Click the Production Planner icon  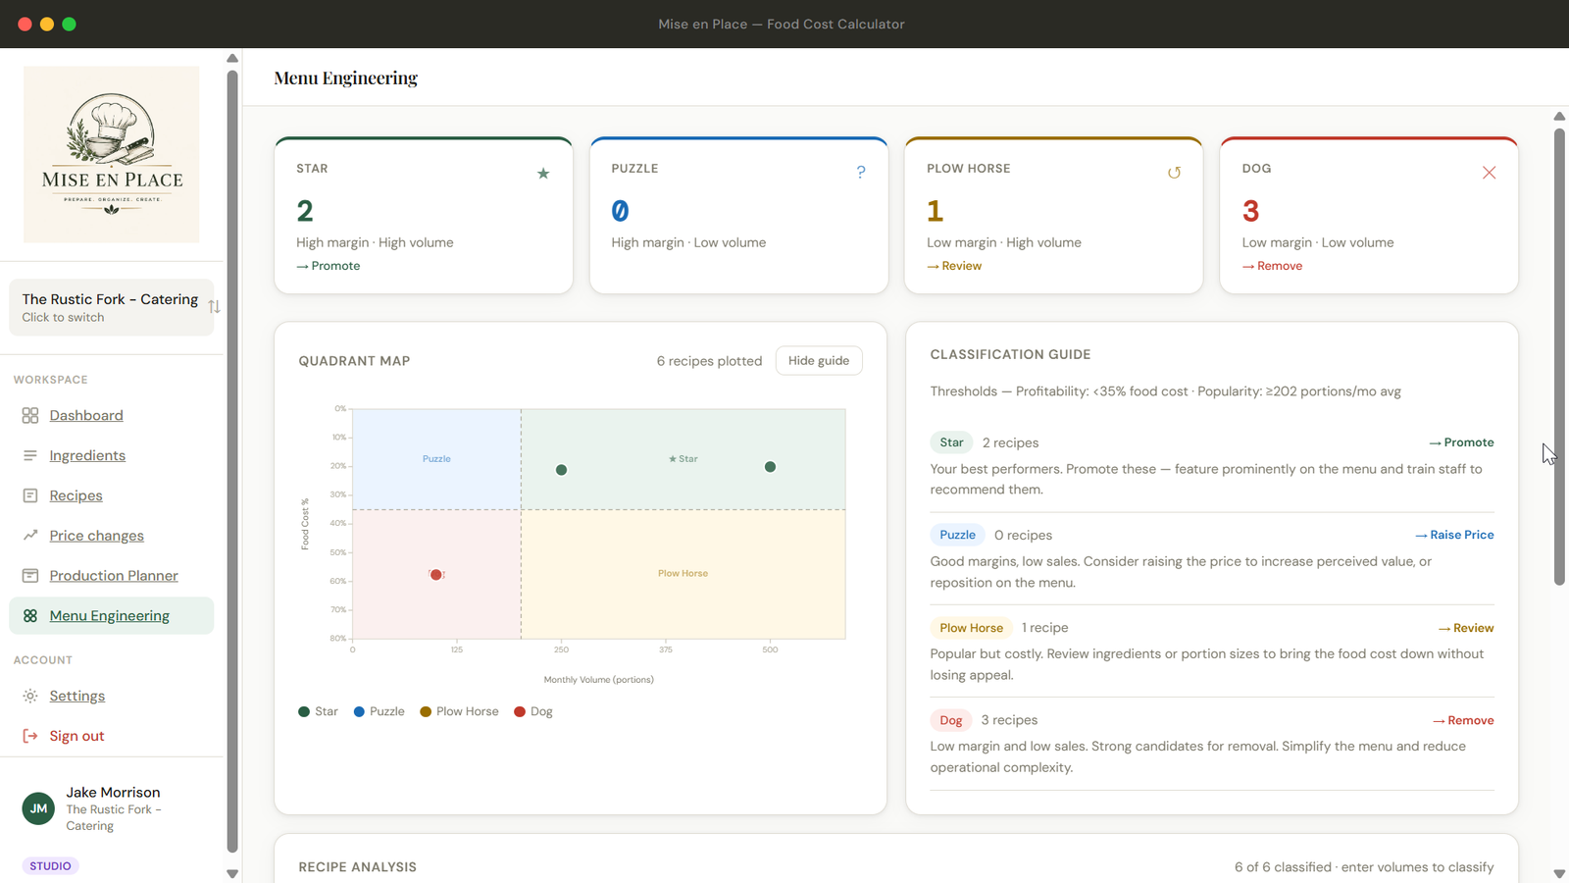pyautogui.click(x=30, y=576)
